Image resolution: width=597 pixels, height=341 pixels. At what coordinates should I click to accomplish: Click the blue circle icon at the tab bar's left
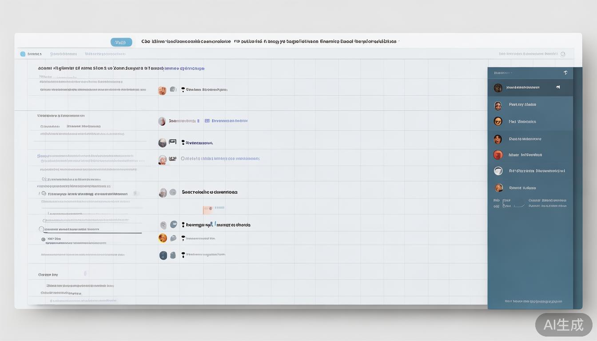23,54
